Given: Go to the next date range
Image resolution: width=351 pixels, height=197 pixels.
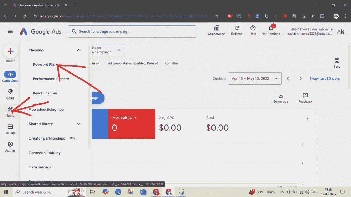Looking at the screenshot, I should 300,79.
